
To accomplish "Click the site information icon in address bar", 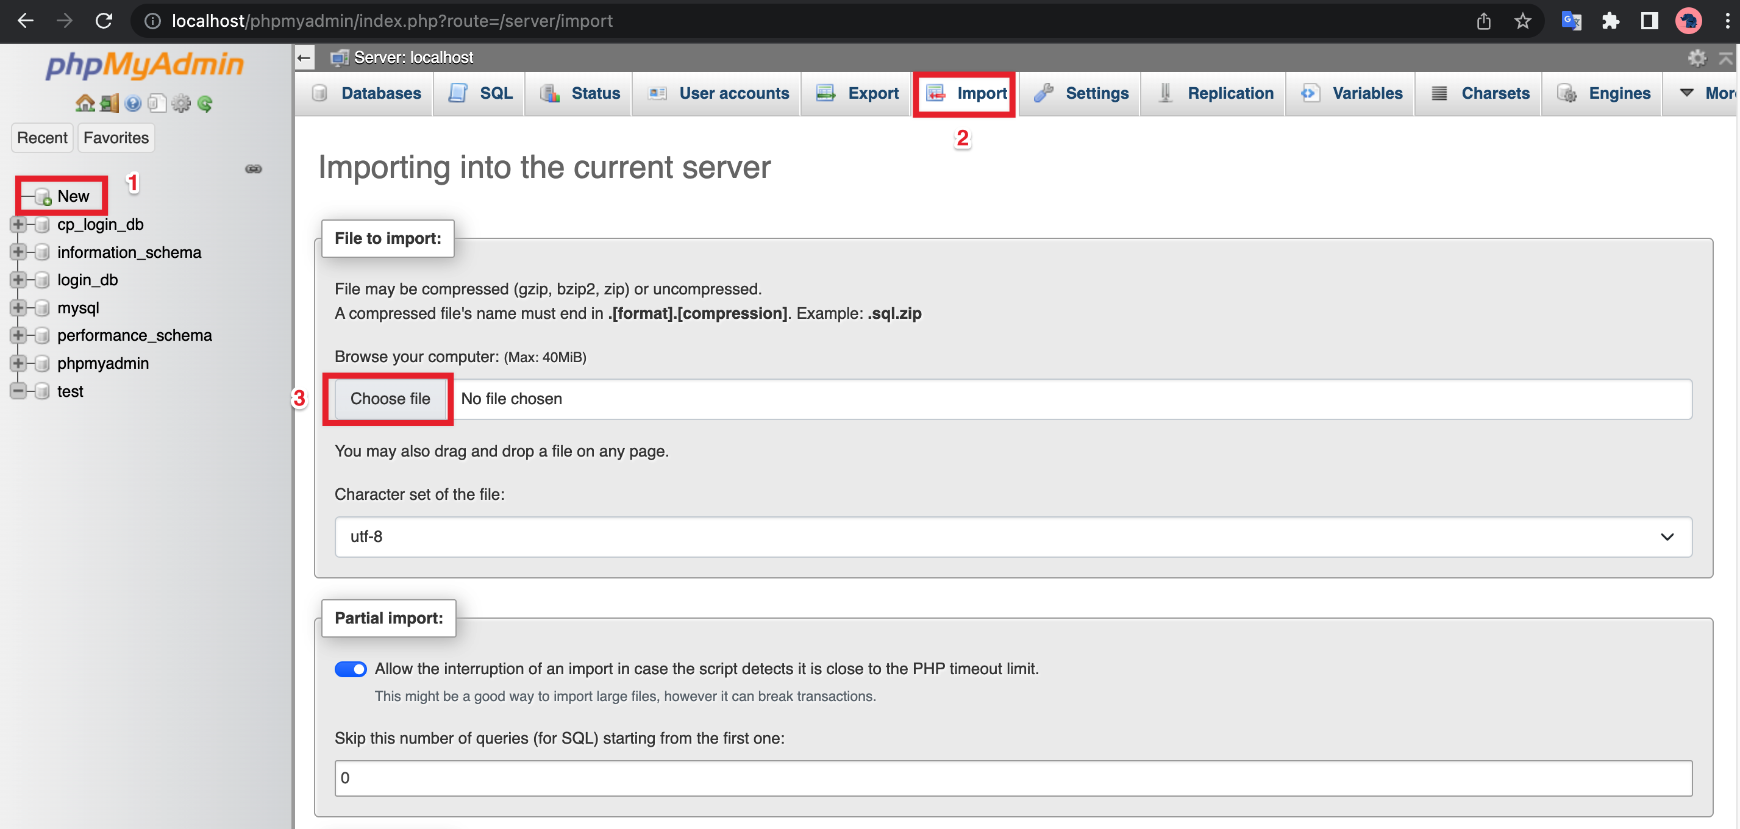I will (152, 21).
